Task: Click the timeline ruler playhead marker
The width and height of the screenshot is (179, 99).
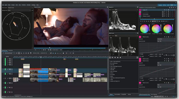Action: [41, 57]
